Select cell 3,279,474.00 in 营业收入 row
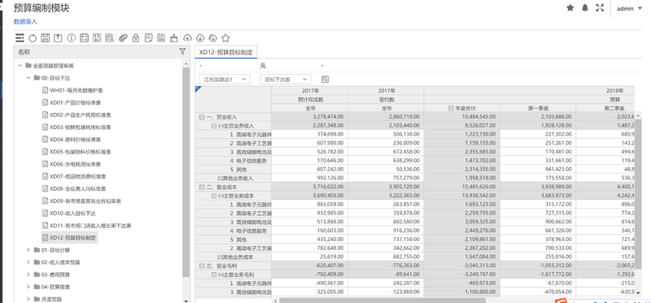 [310, 117]
